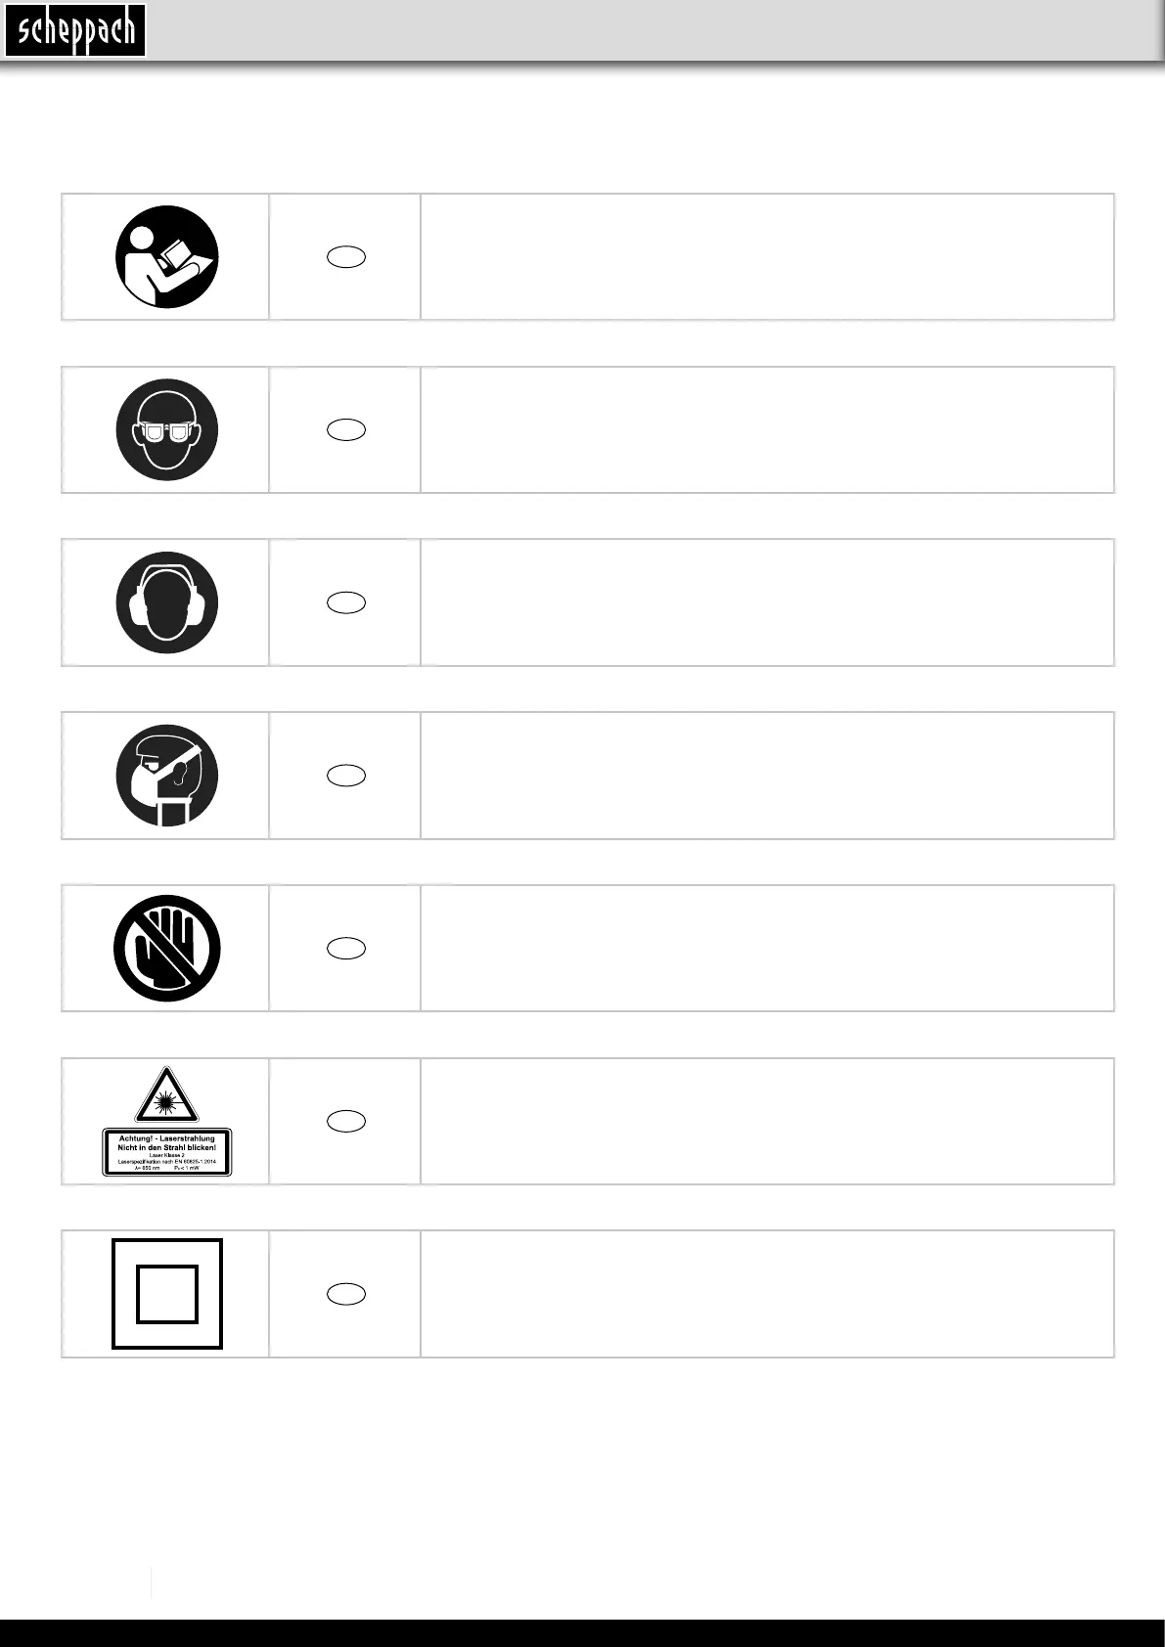
Task: Select the safety goggles symbol
Action: tap(166, 430)
